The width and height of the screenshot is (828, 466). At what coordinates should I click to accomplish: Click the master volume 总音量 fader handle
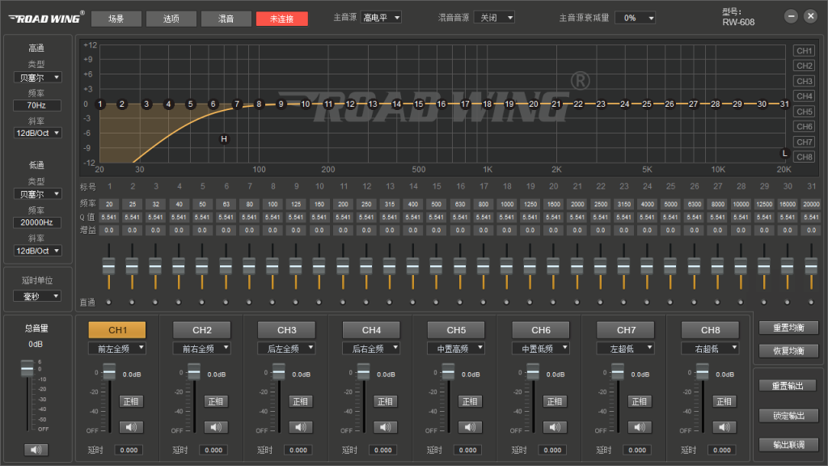27,368
